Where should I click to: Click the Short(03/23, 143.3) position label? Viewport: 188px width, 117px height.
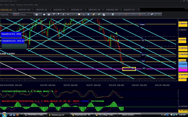[x=13, y=41]
